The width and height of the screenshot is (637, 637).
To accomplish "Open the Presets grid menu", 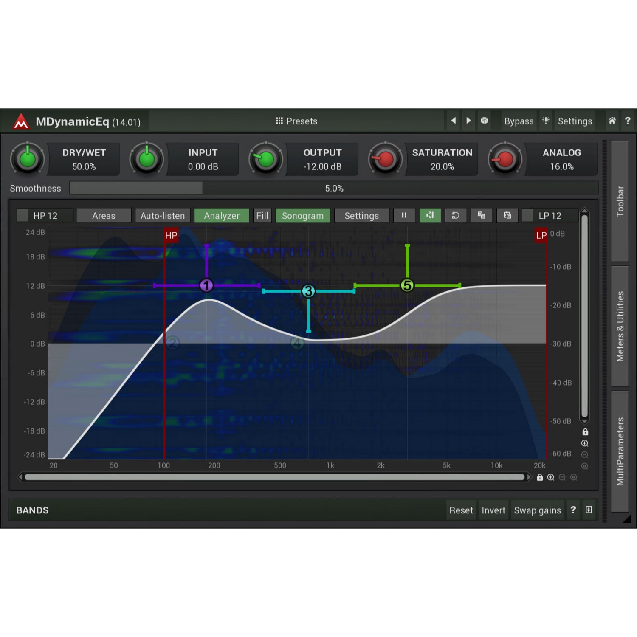I will click(296, 121).
